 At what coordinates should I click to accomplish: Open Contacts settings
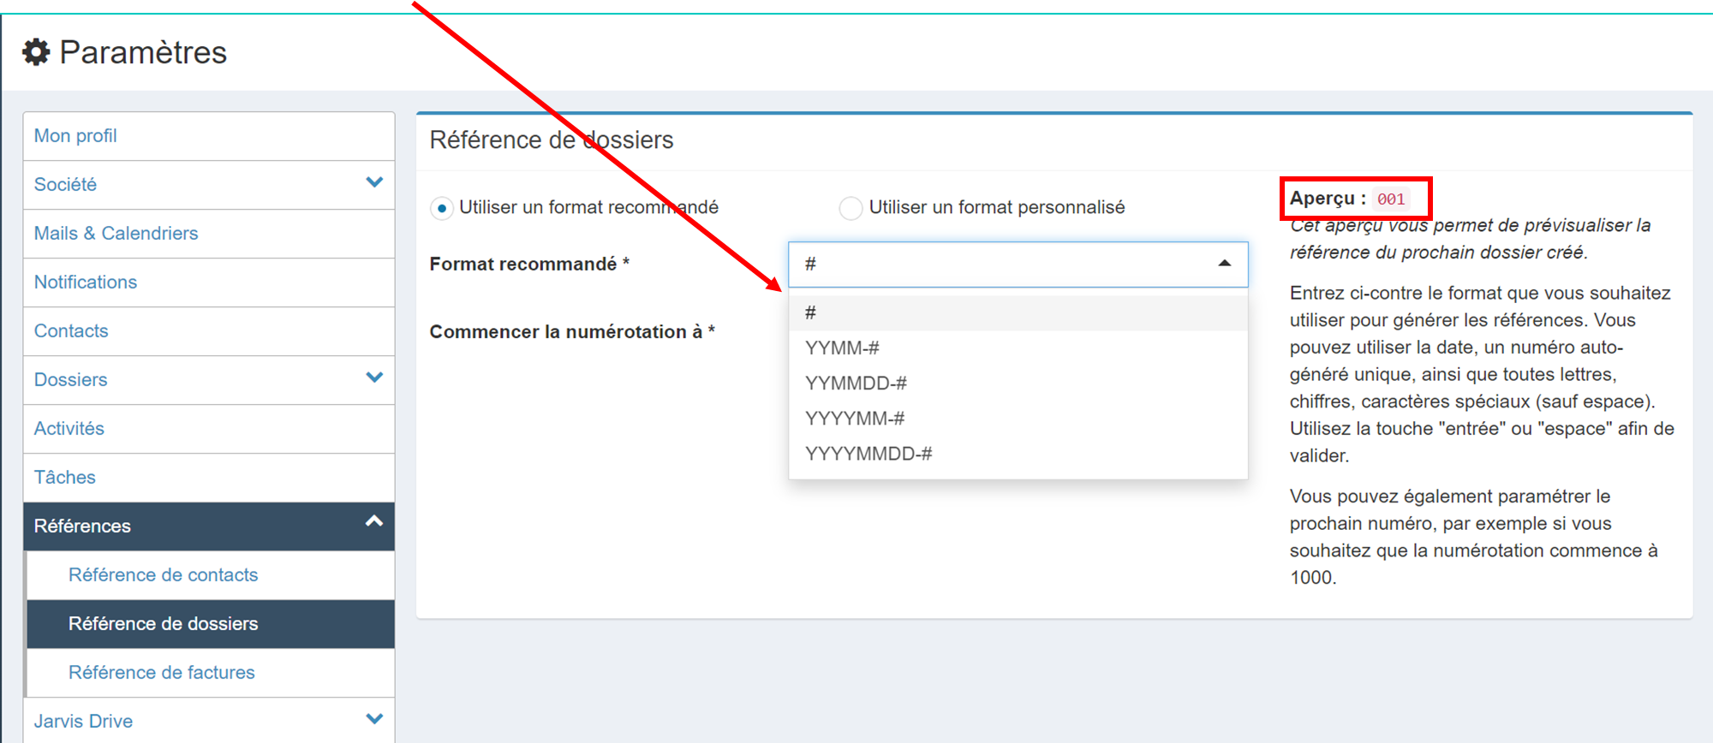pos(71,330)
